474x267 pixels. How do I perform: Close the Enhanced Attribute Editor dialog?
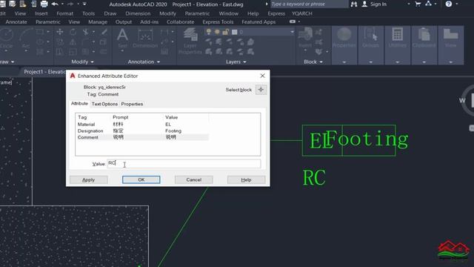point(262,76)
